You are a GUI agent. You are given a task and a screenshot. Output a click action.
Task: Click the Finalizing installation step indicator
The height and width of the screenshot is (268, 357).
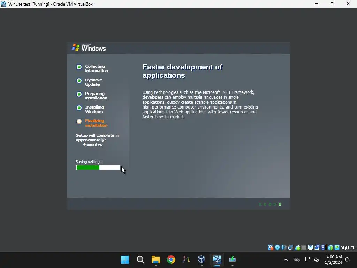79,121
